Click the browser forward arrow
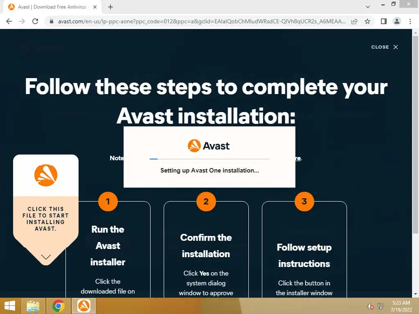Image resolution: width=419 pixels, height=314 pixels. (x=22, y=21)
